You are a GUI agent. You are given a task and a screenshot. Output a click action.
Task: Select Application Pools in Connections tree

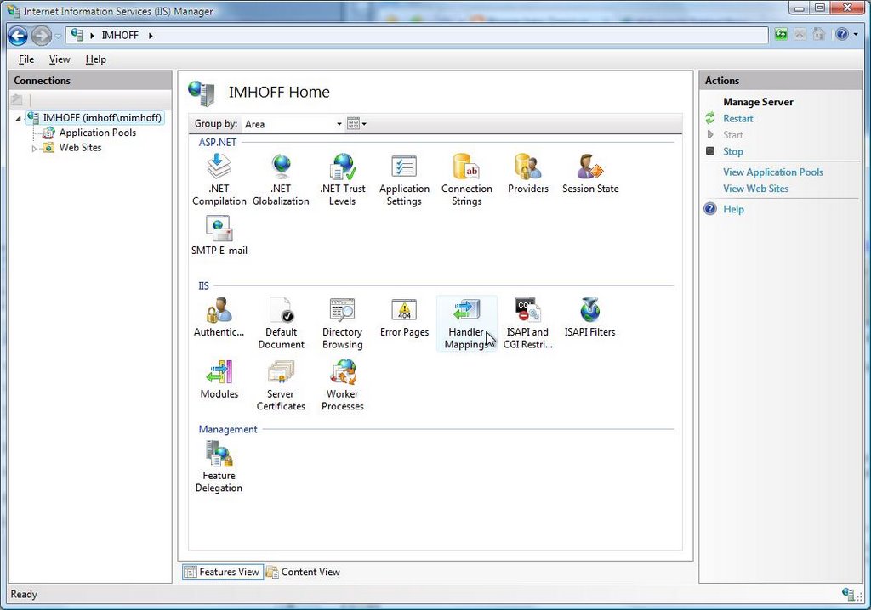[x=97, y=133]
